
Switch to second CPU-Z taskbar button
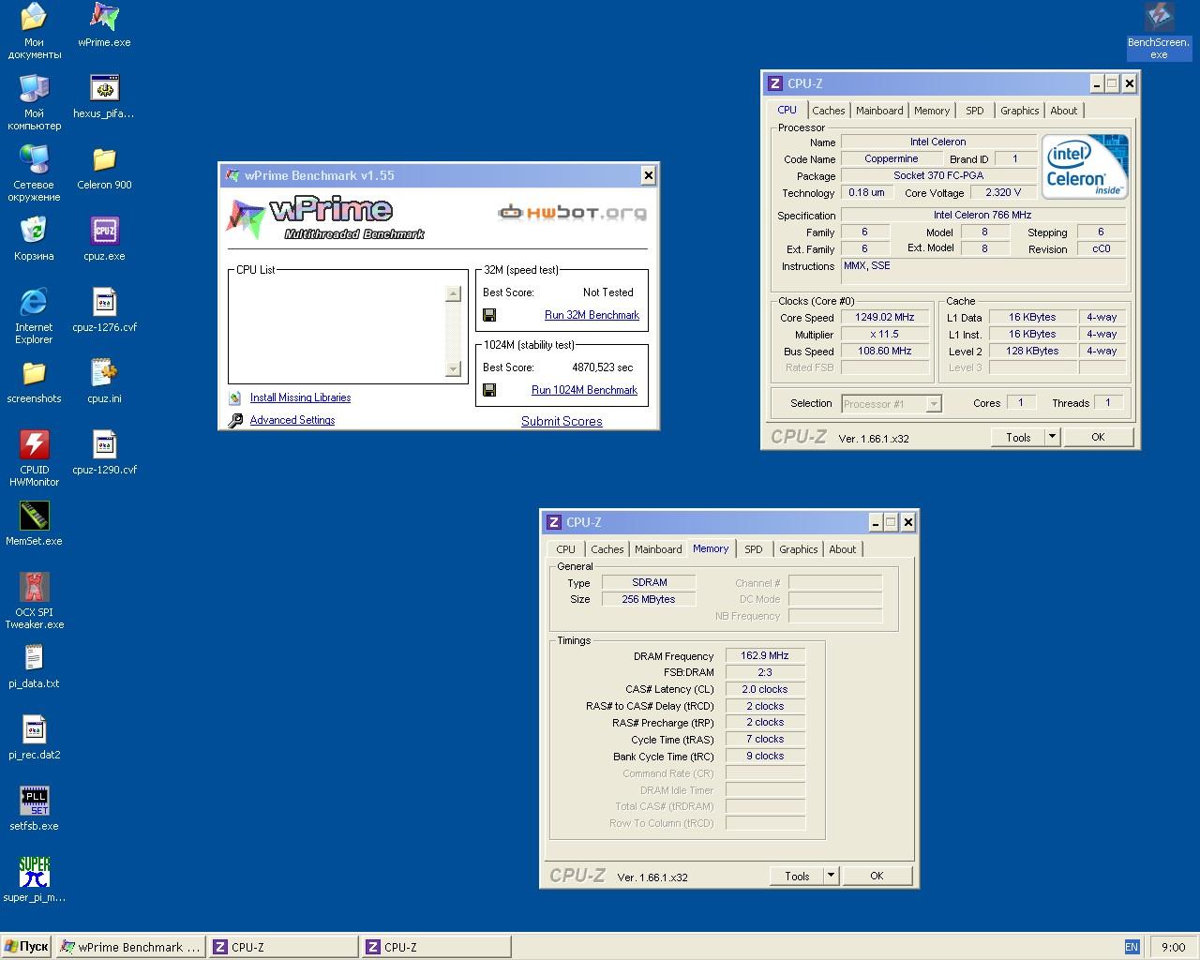[x=436, y=947]
